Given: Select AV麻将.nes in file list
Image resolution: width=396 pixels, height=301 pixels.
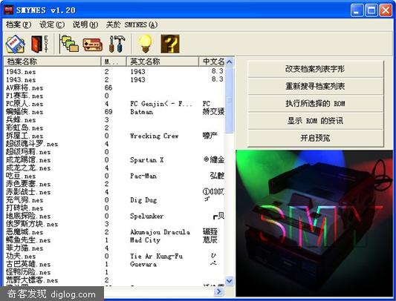Looking at the screenshot, I should (x=25, y=87).
